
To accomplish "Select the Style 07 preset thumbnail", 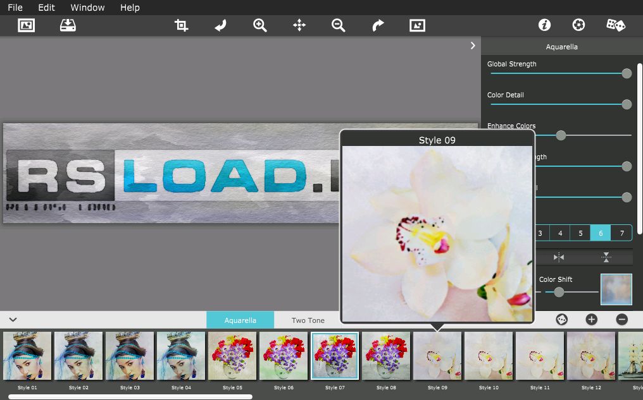I will [335, 356].
